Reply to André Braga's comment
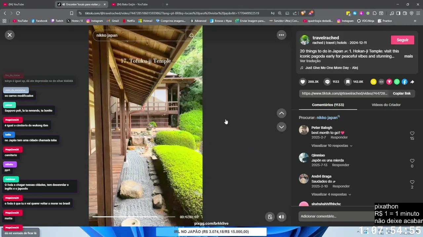Viewport: 423px width, 237px height. [341, 186]
